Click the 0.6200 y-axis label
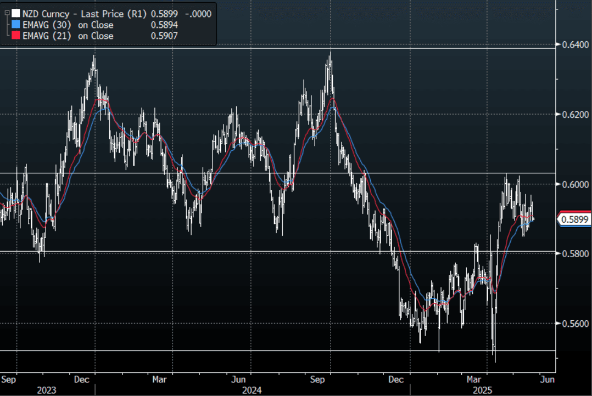 click(x=576, y=115)
